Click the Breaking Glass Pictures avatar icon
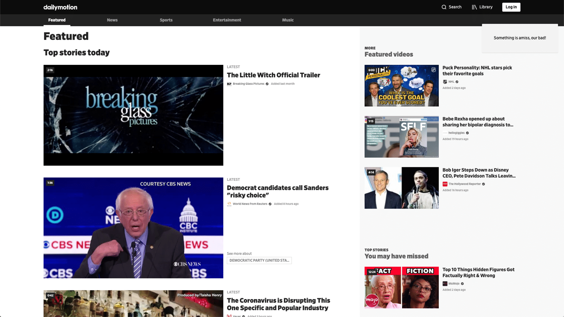 [229, 84]
